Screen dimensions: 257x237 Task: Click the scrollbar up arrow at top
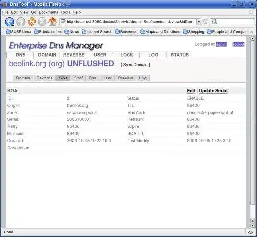coord(253,39)
